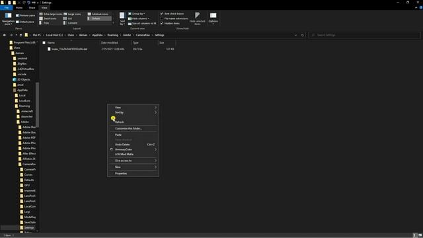Open the Sort by ribbon dropdown
Image resolution: width=423 pixels, height=238 pixels.
pos(122,19)
